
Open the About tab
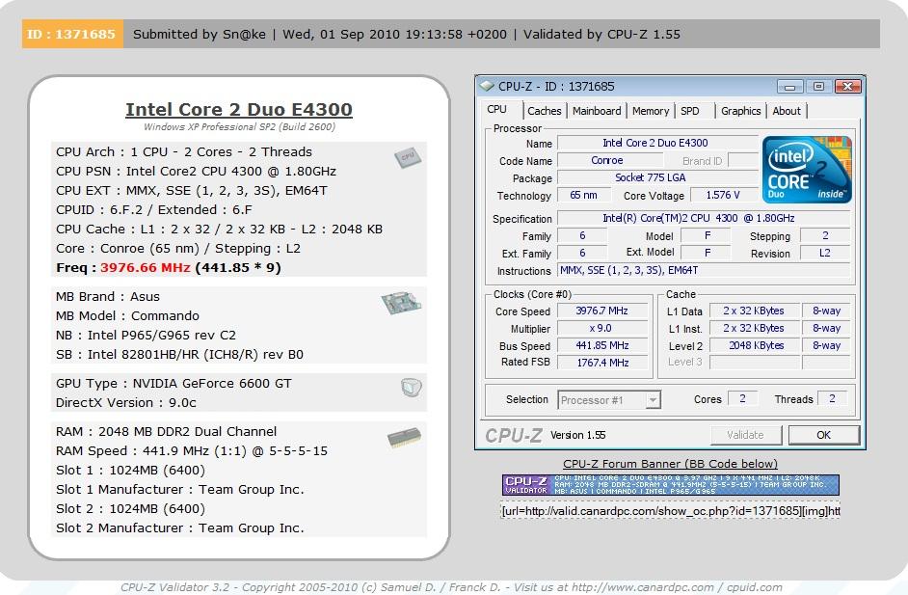(787, 111)
